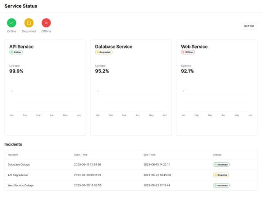
Task: Click Resolved badge for Database Outage
Action: pyautogui.click(x=221, y=164)
